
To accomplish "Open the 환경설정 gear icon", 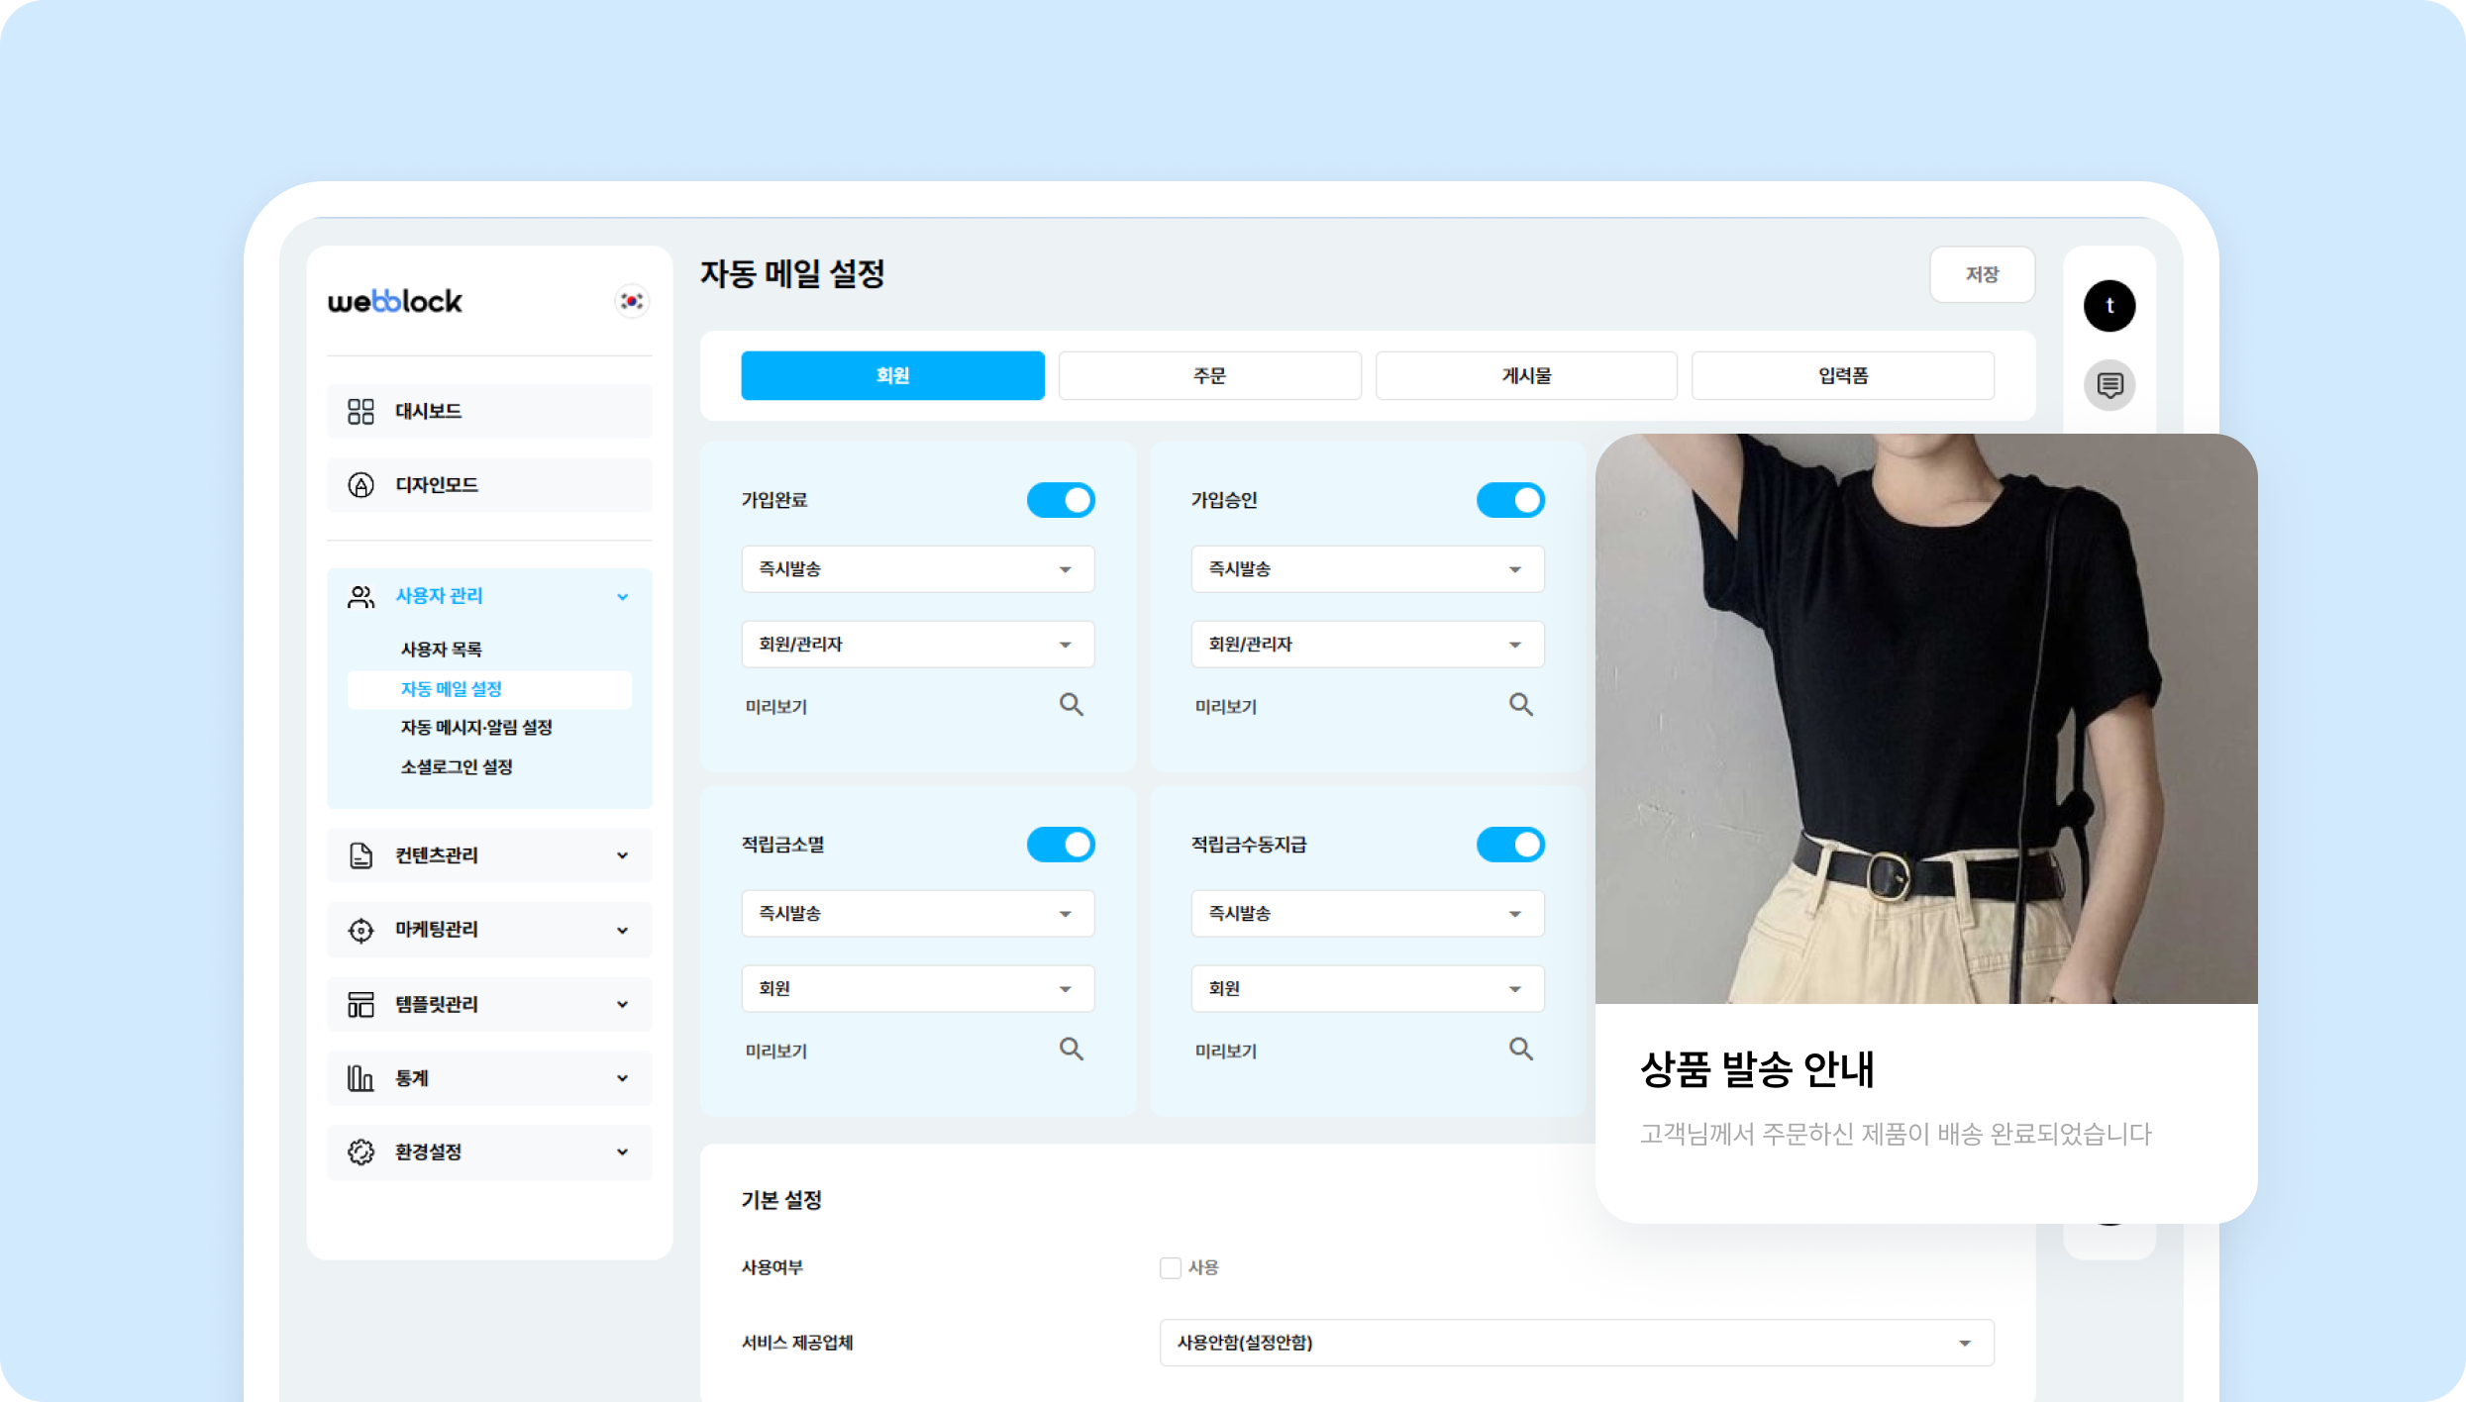I will point(360,1152).
